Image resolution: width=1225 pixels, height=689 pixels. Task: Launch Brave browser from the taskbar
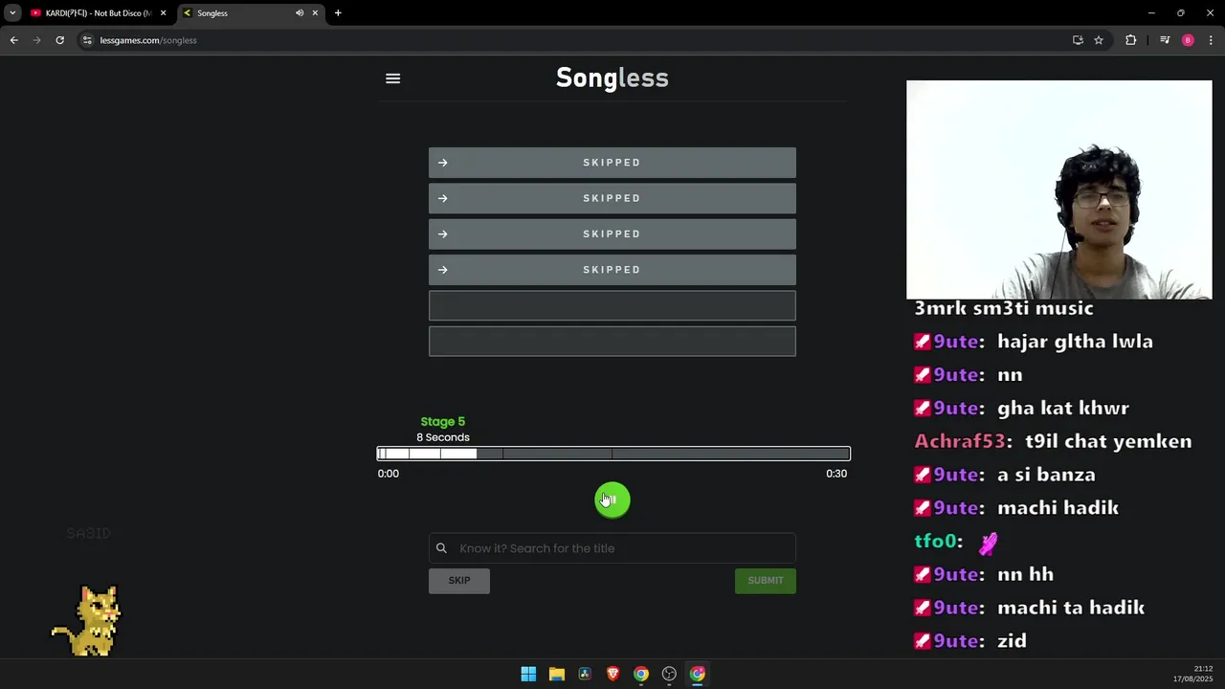coord(612,674)
